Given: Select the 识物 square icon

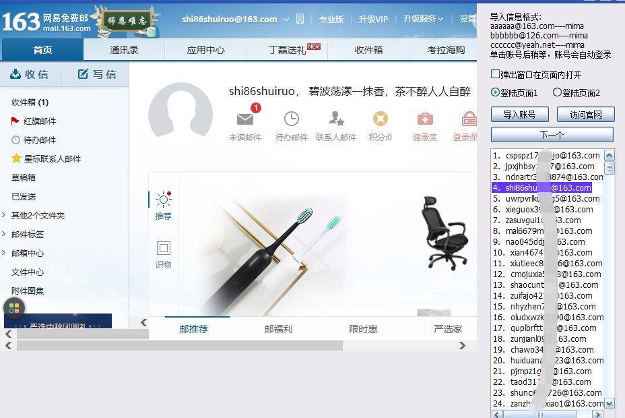Looking at the screenshot, I should [163, 248].
